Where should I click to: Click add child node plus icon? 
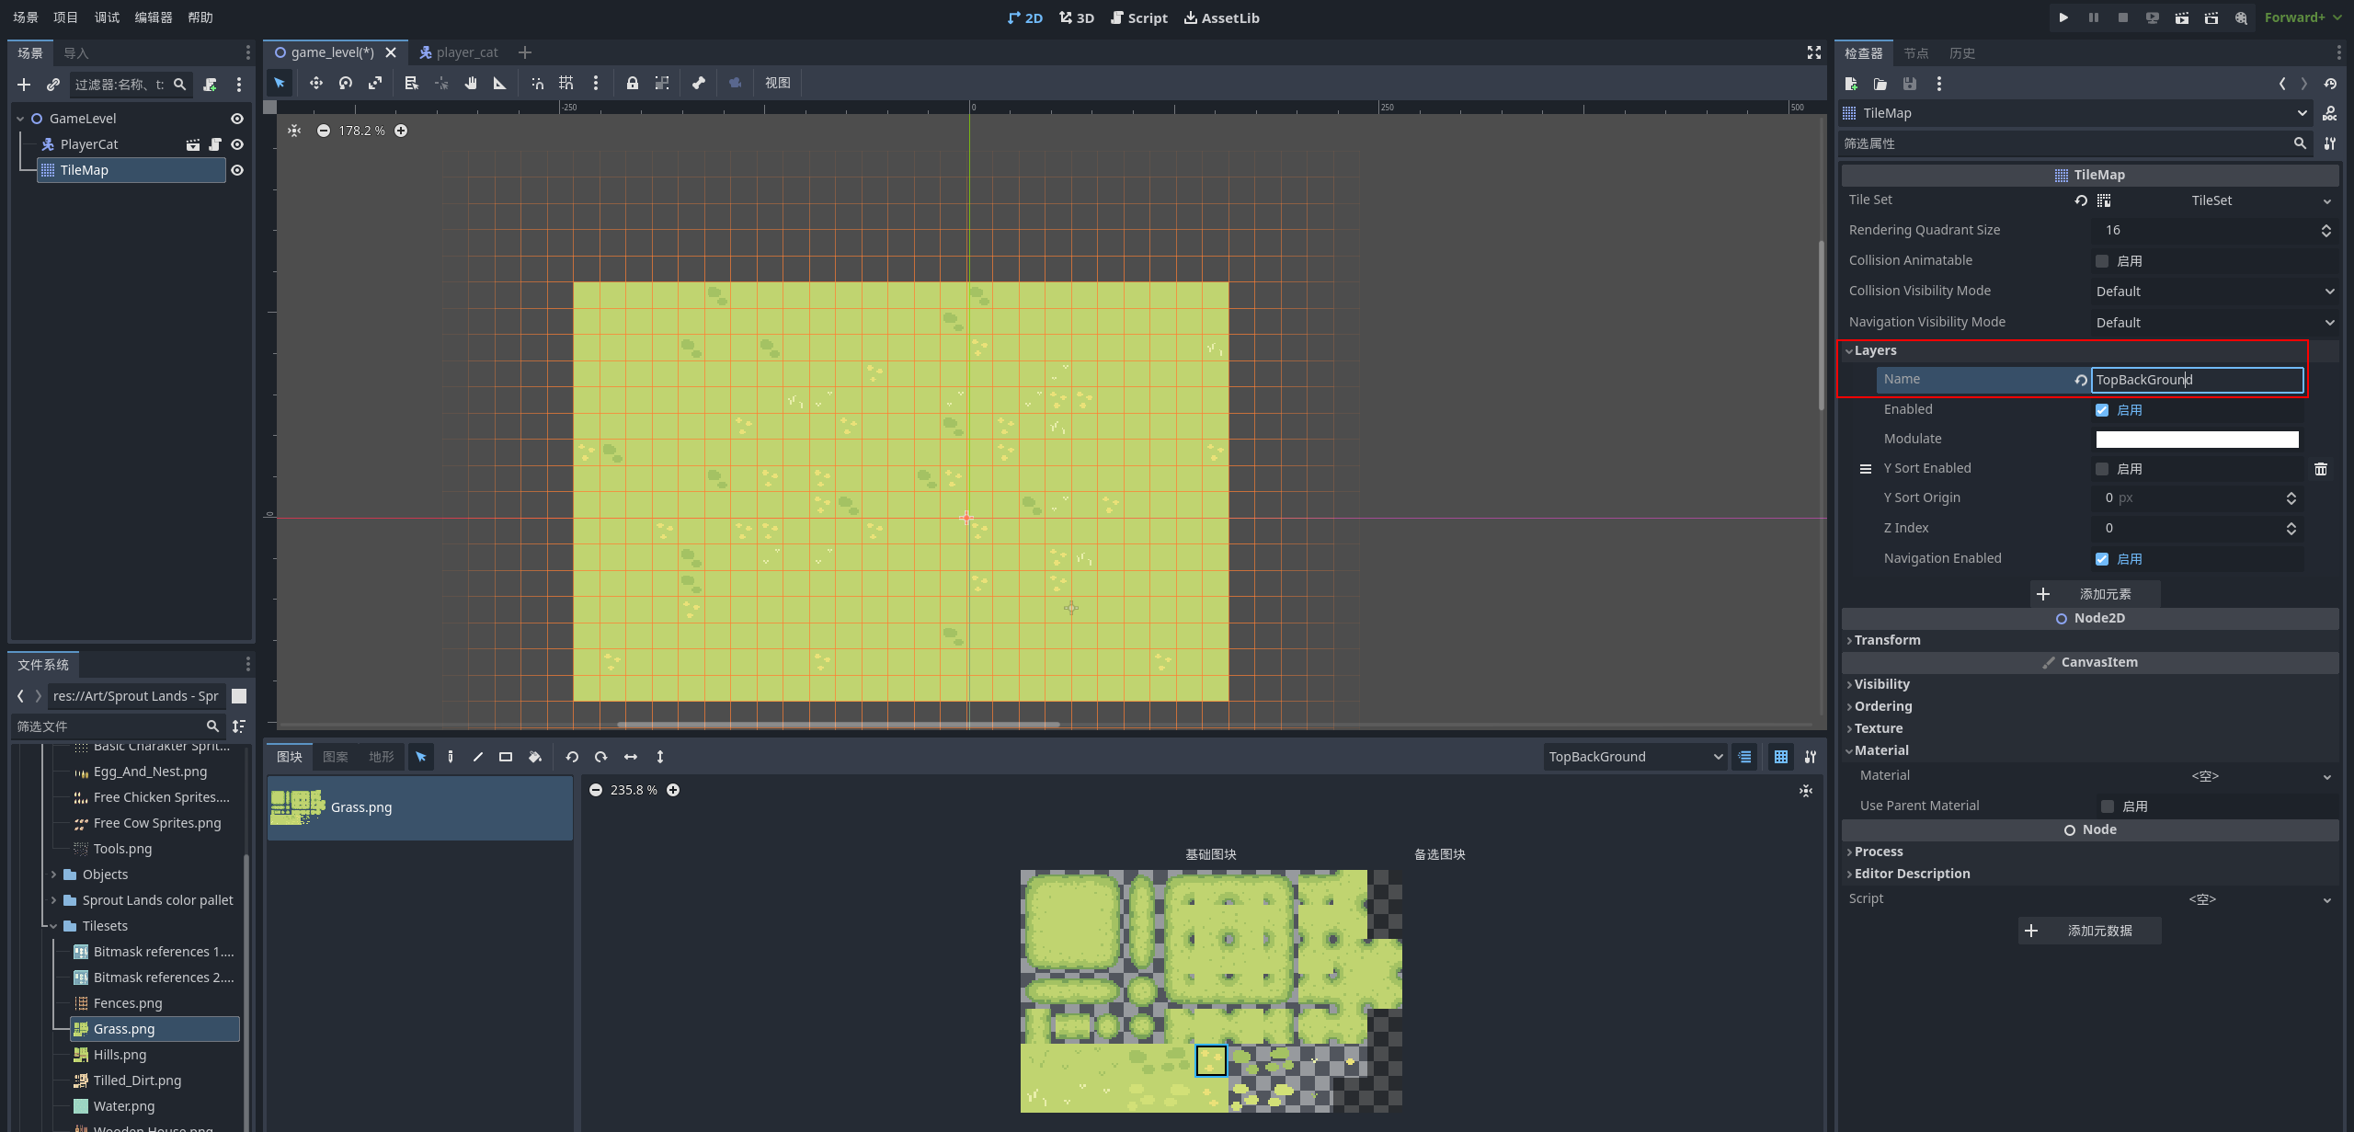point(24,85)
